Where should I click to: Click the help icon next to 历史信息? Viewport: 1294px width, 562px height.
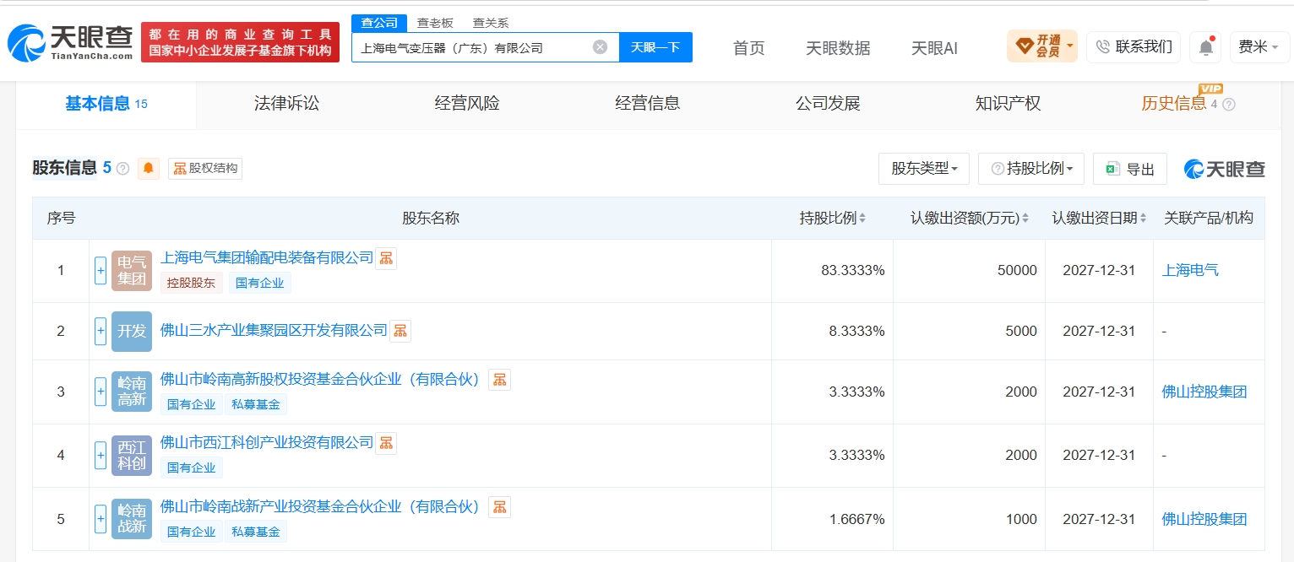click(x=1229, y=105)
